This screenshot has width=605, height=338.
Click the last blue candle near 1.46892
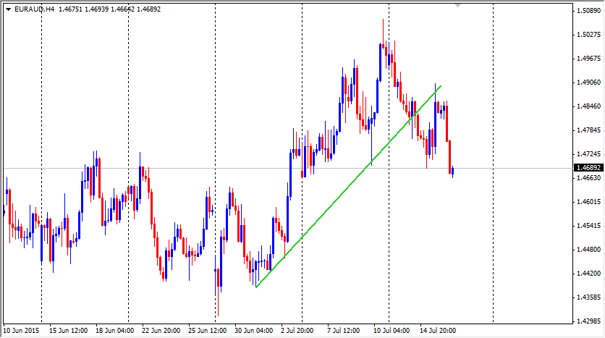click(x=452, y=172)
